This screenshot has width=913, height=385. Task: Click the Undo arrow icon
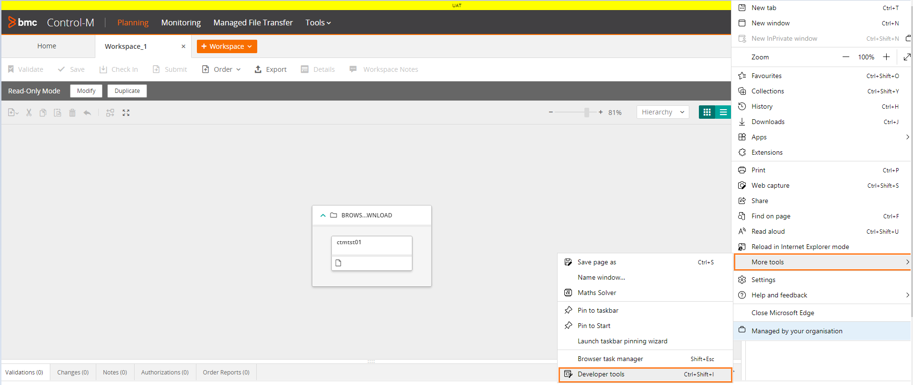click(x=87, y=113)
